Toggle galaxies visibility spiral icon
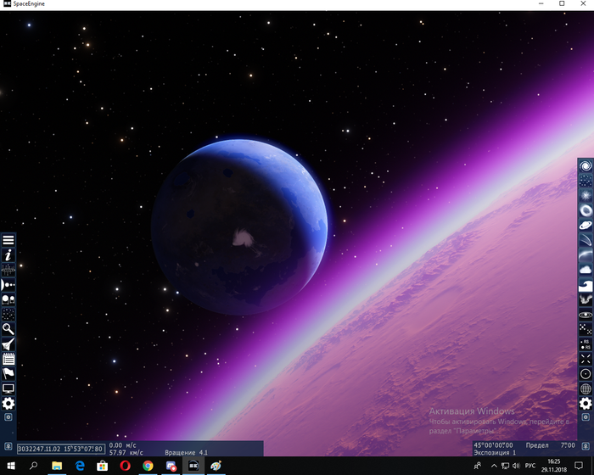Image resolution: width=594 pixels, height=475 pixels. 586,165
